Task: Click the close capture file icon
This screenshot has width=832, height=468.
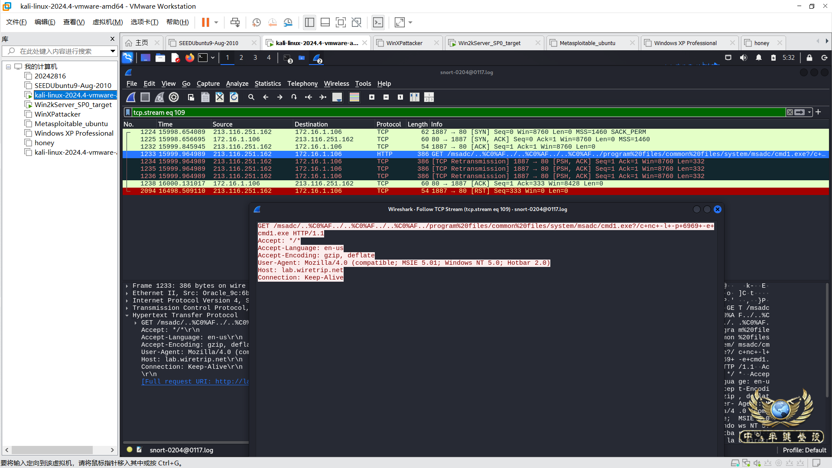Action: tap(220, 97)
